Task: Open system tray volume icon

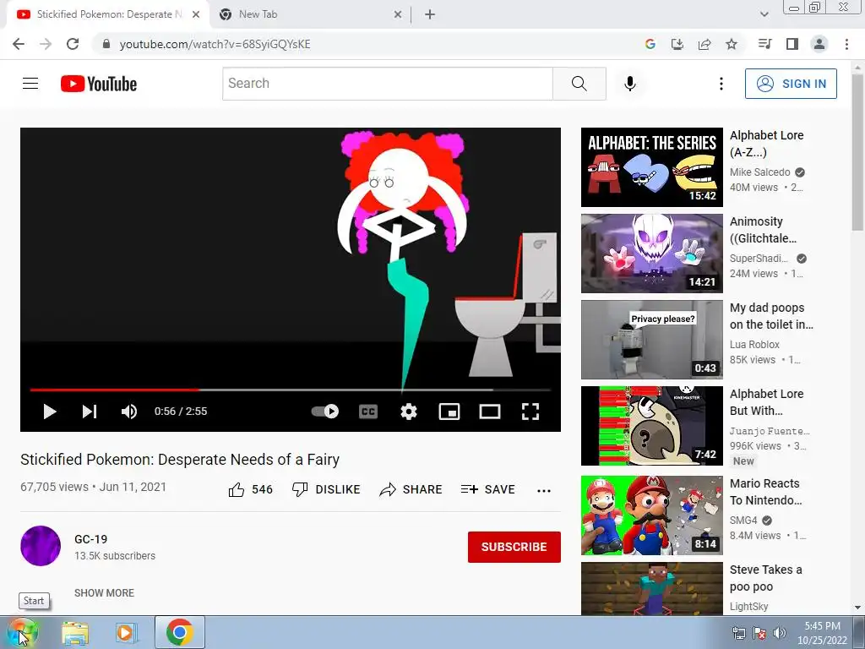Action: point(779,633)
